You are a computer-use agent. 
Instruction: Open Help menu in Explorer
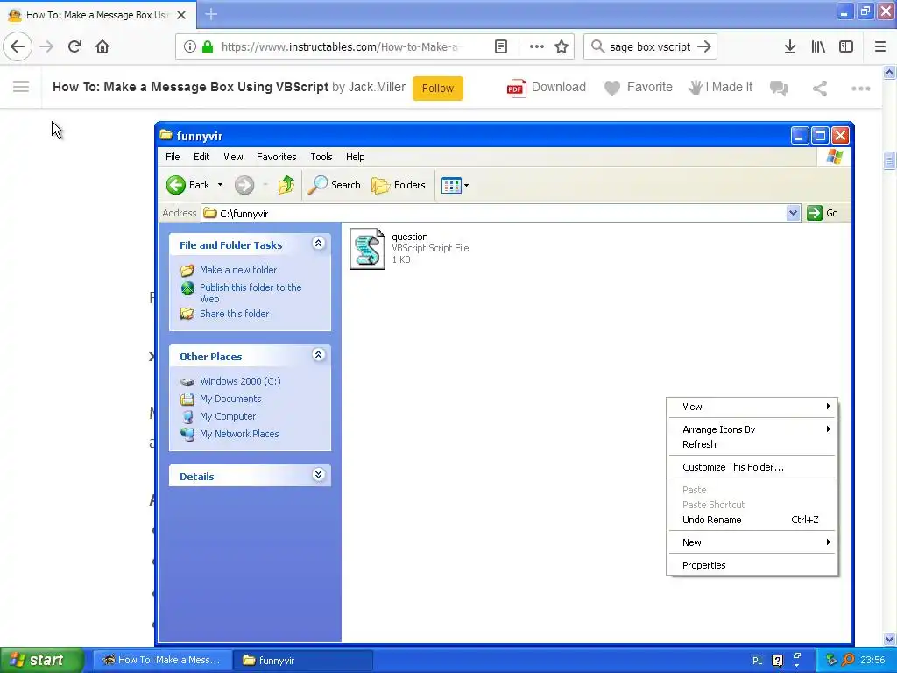click(356, 157)
